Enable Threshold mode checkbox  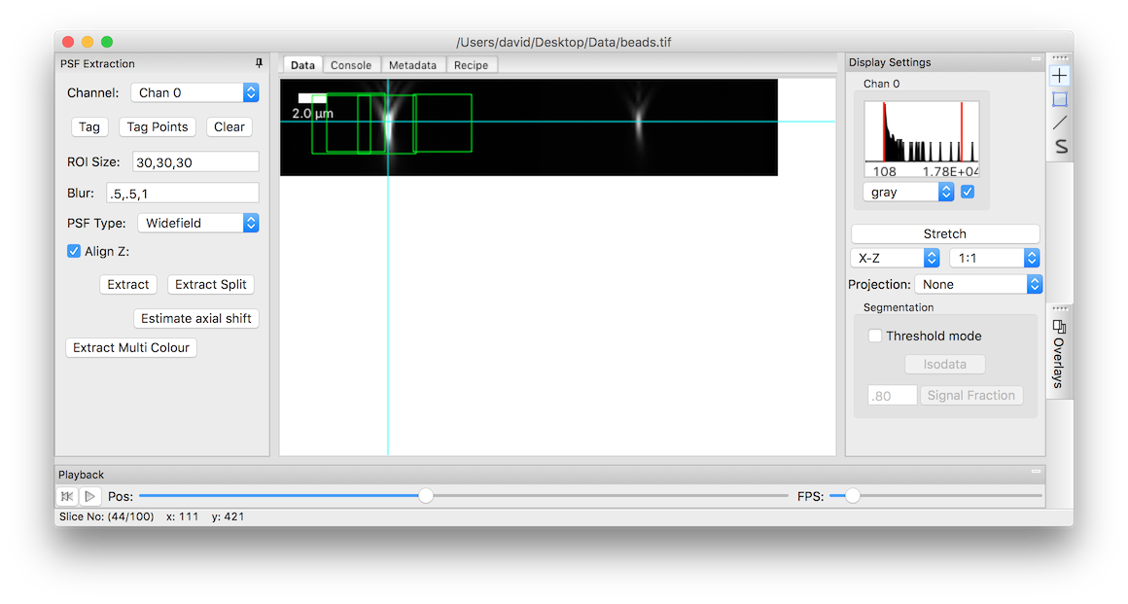875,336
